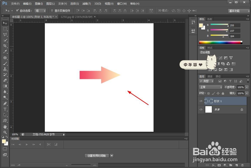Open the 图像(I) menu
The height and width of the screenshot is (168, 251).
click(39, 4)
